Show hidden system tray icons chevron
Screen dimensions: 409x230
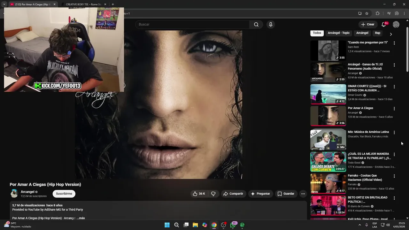point(360,225)
